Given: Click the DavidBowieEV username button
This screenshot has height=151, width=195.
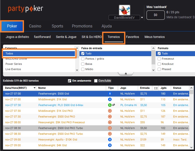Looking at the screenshot, I should (x=124, y=17).
